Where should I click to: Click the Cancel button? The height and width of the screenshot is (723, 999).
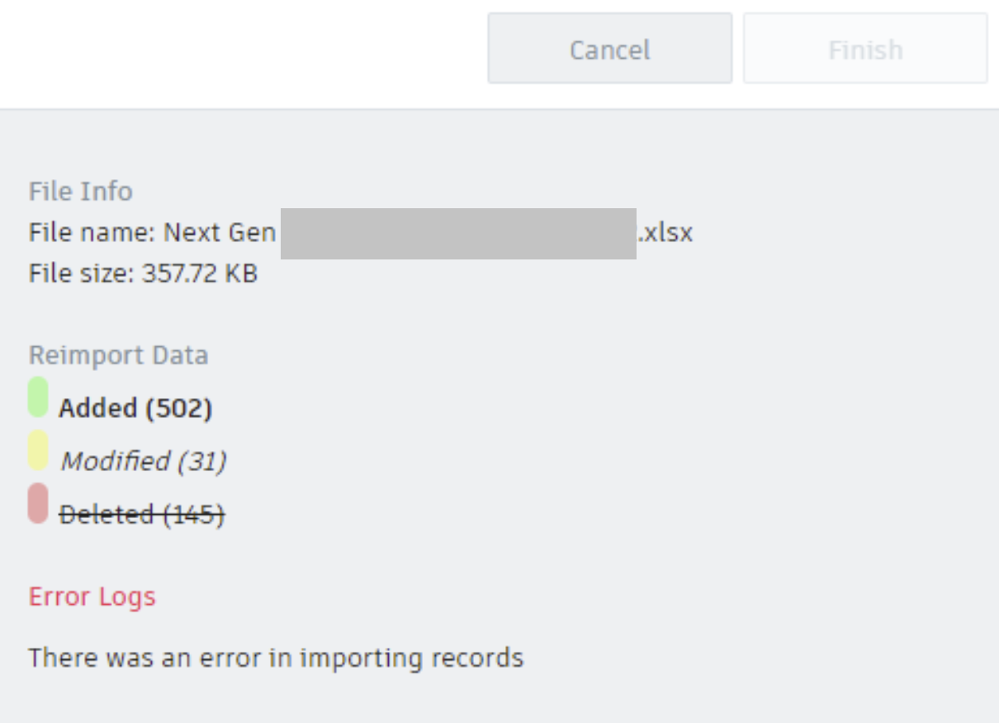coord(609,48)
